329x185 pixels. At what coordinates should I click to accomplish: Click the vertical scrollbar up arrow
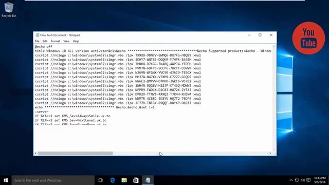(x=274, y=46)
